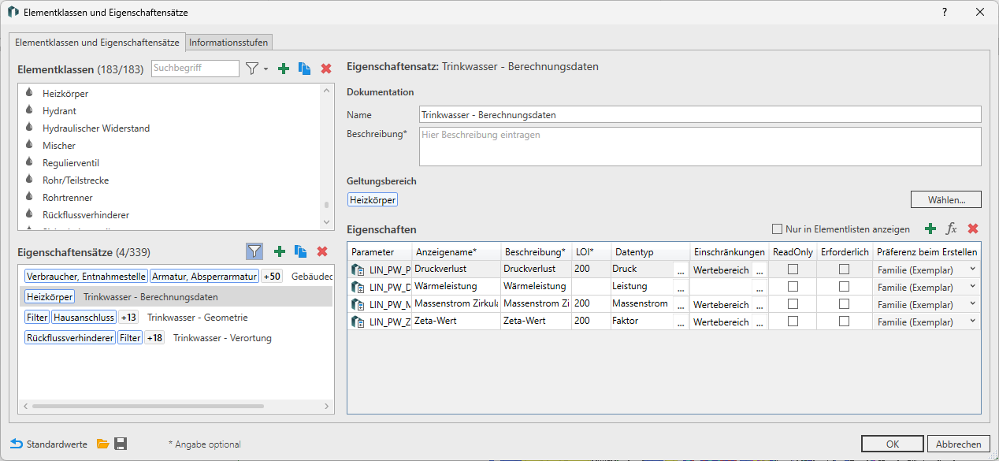The height and width of the screenshot is (461, 999).
Task: Toggle Erforderlich for Druckverlust row
Action: pyautogui.click(x=844, y=270)
